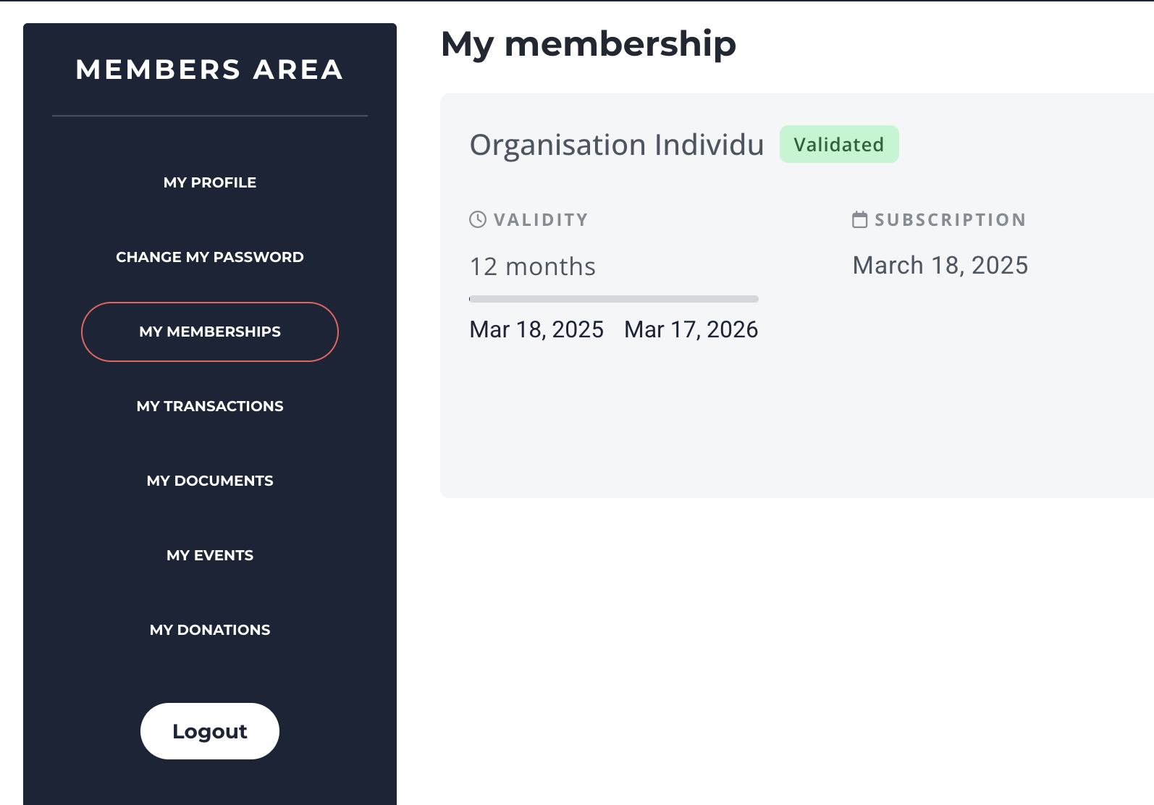Screen dimensions: 1154x805
Task: Click the March 18, 2025 subscription date
Action: click(940, 266)
